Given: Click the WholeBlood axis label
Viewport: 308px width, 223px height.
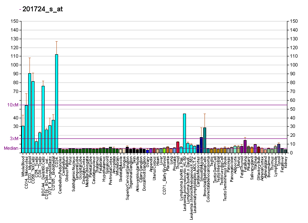Looking at the screenshot, I should click(x=23, y=166).
